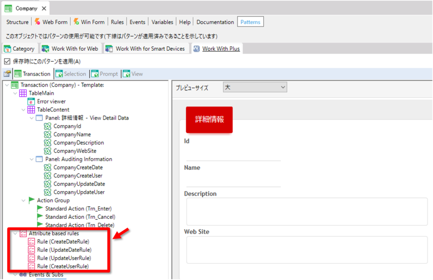Click the Id input field in preview
This screenshot has width=433, height=280.
[x=233, y=154]
